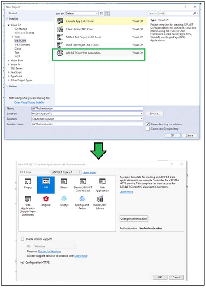
Task: Select Other Project Types node
Action: [21, 80]
